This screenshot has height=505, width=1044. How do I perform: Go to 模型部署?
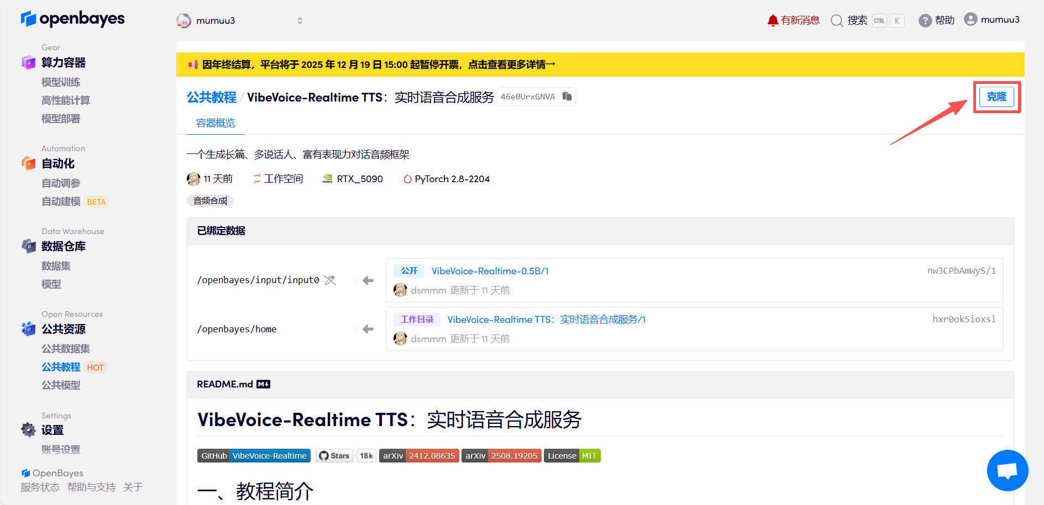[61, 119]
